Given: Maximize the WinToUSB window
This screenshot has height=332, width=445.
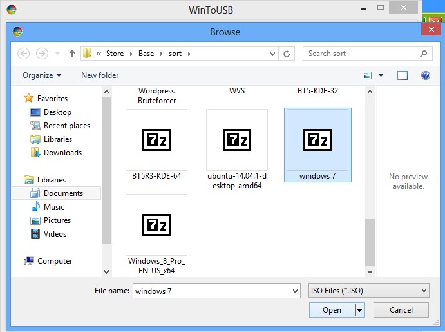Looking at the screenshot, I should click(x=381, y=8).
